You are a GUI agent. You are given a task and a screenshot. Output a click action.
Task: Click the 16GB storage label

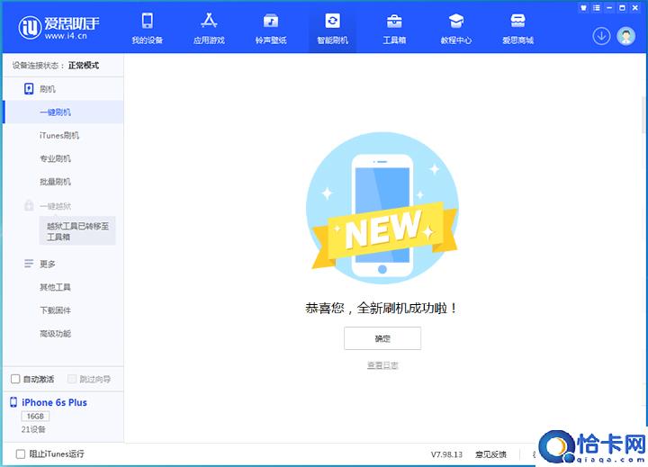click(x=35, y=417)
